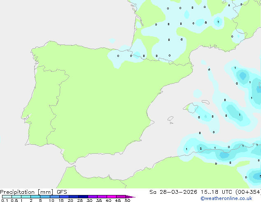Select the 35 mm violet legend swatch
This screenshot has height=202, width=261.
click(x=102, y=197)
